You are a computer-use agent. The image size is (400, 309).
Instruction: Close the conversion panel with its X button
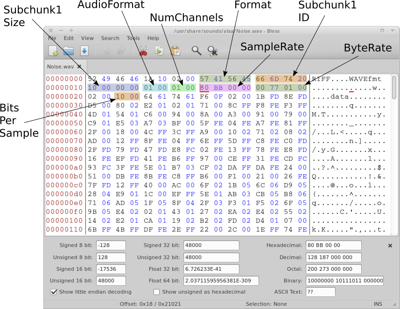[390, 245]
